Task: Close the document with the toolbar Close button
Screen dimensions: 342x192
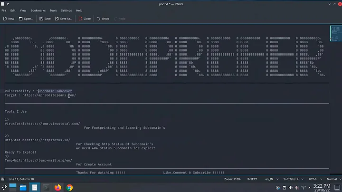Action: coord(85,19)
